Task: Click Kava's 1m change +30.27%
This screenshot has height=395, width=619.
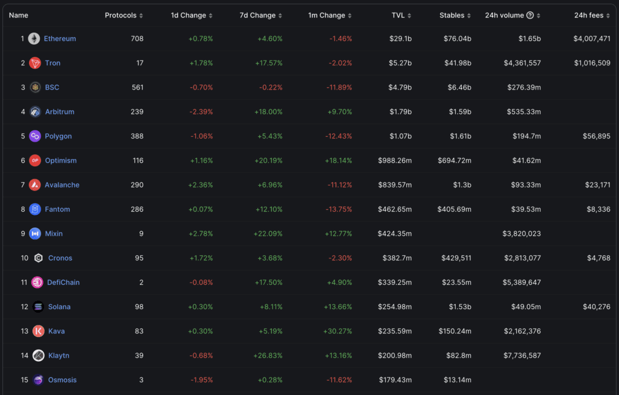Action: tap(337, 331)
